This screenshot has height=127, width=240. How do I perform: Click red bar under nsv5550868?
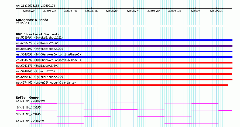(124, 80)
